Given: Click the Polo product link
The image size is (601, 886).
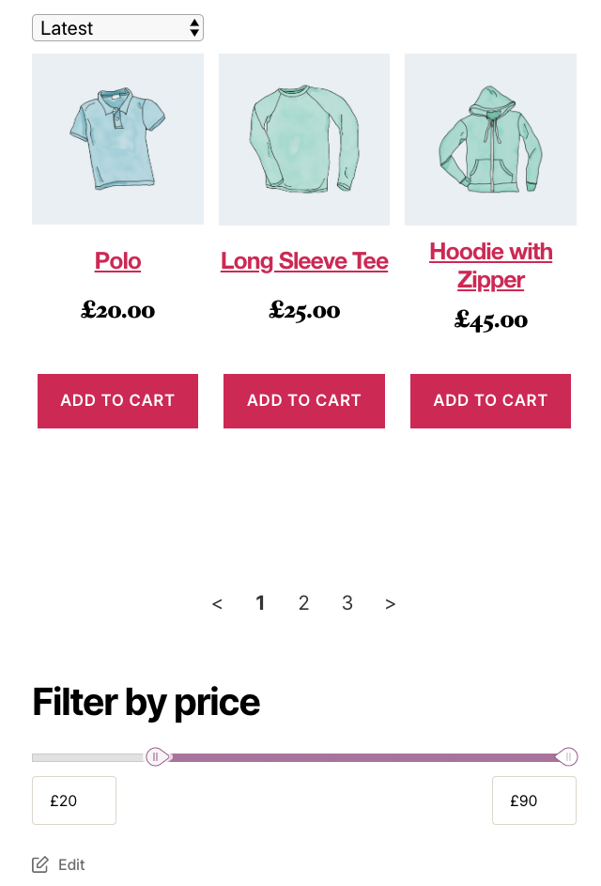Looking at the screenshot, I should click(x=117, y=261).
